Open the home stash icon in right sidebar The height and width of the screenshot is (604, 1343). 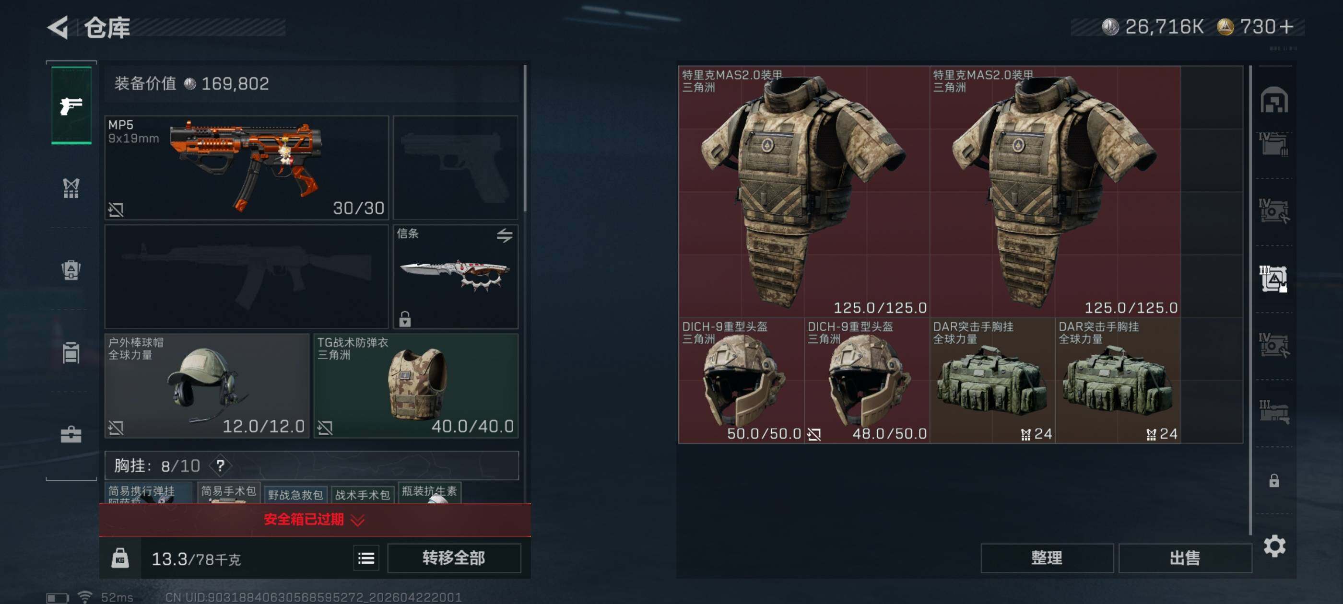[1273, 100]
